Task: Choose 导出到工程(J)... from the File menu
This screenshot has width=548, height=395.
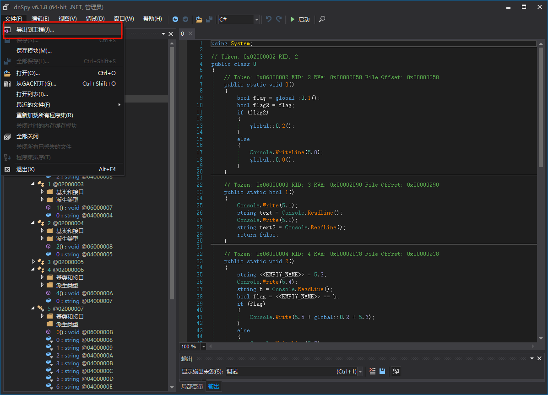Action: (x=35, y=30)
